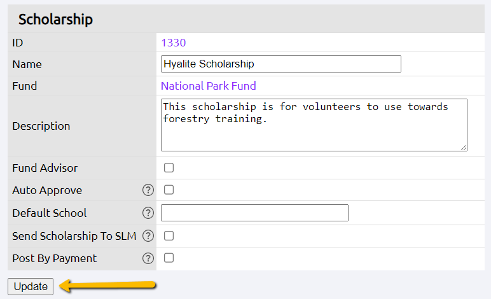This screenshot has width=491, height=299.
Task: Select the empty Default School field
Action: click(x=254, y=213)
